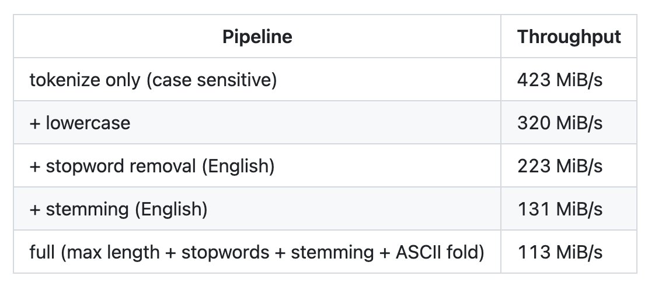Click the word 'stopwords' in the full row
This screenshot has height=283, width=655.
(x=225, y=252)
